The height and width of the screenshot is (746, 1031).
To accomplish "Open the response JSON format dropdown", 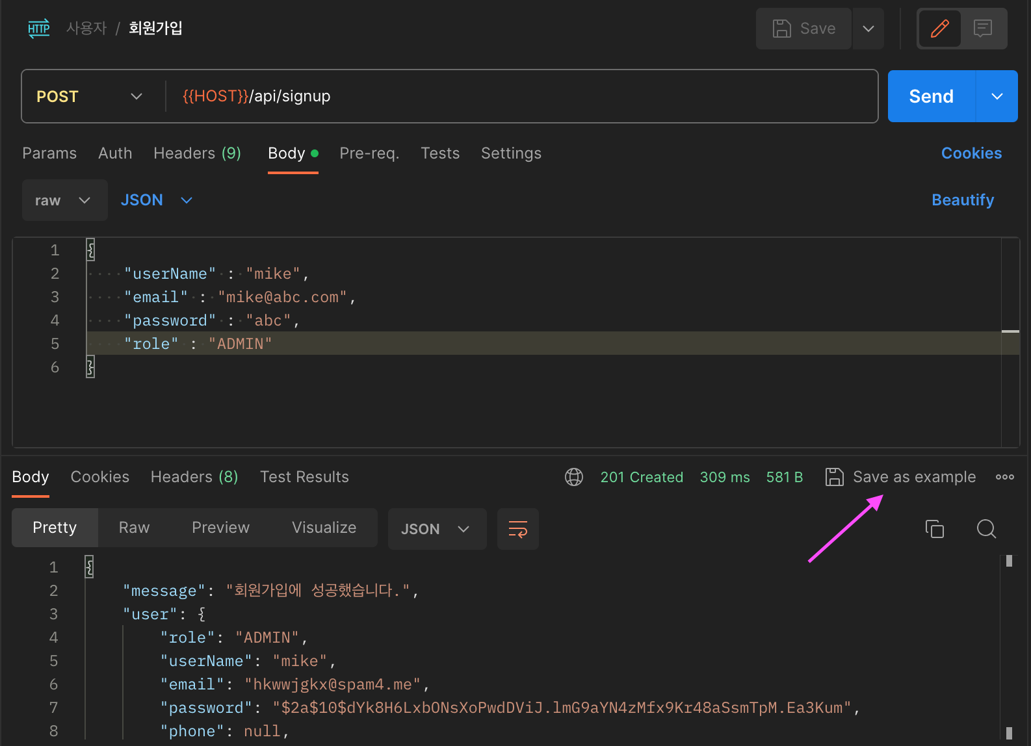I will click(x=437, y=529).
